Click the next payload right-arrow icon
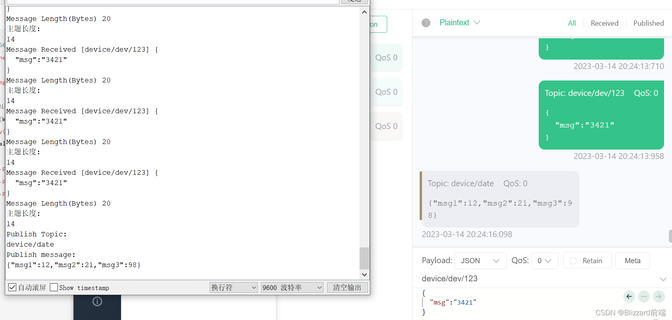 659,296
